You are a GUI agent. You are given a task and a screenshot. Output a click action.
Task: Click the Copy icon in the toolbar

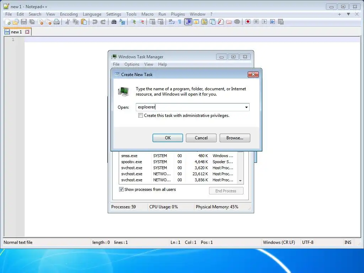pos(76,22)
